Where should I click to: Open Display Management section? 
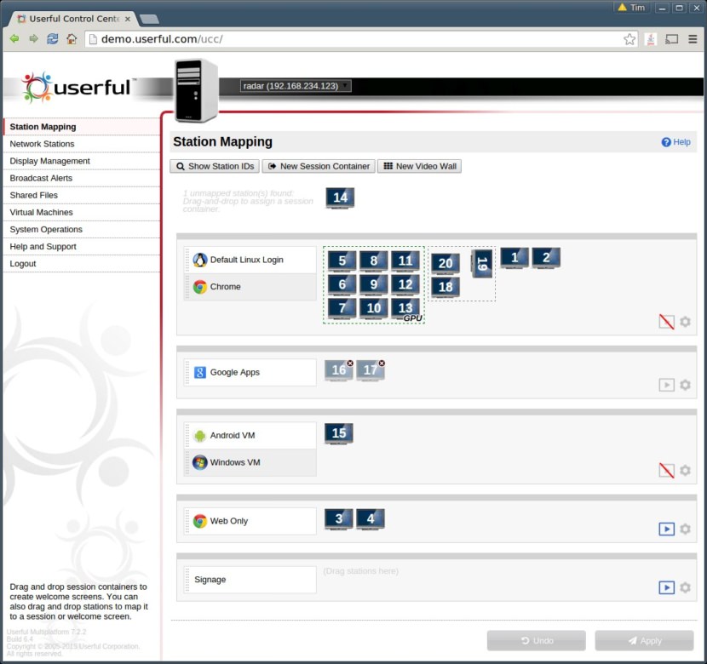pyautogui.click(x=82, y=161)
